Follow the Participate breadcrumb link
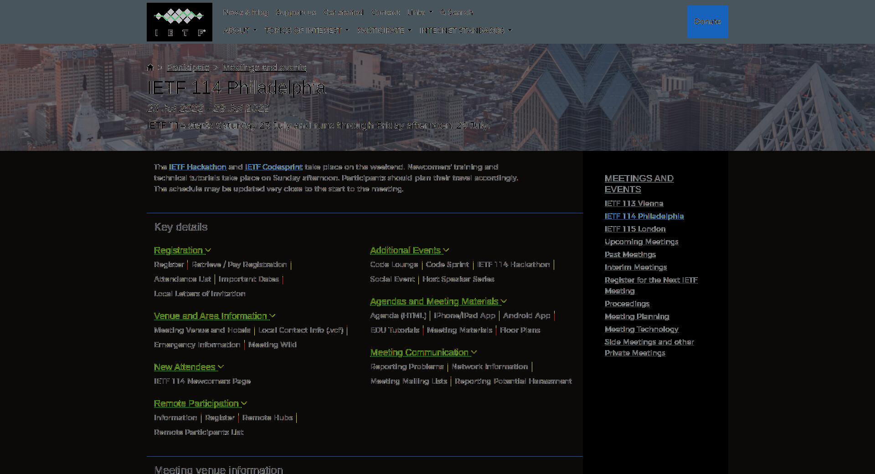This screenshot has height=474, width=875. click(188, 67)
